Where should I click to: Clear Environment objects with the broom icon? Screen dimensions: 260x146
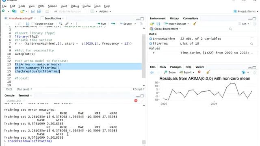[x=195, y=24]
